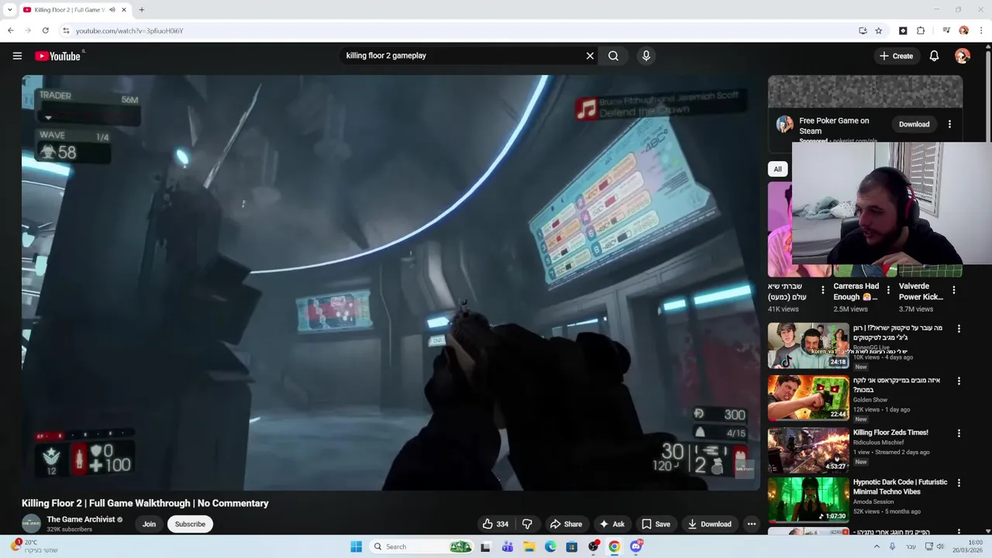This screenshot has height=558, width=992.
Task: Open new browser tab
Action: click(x=141, y=10)
